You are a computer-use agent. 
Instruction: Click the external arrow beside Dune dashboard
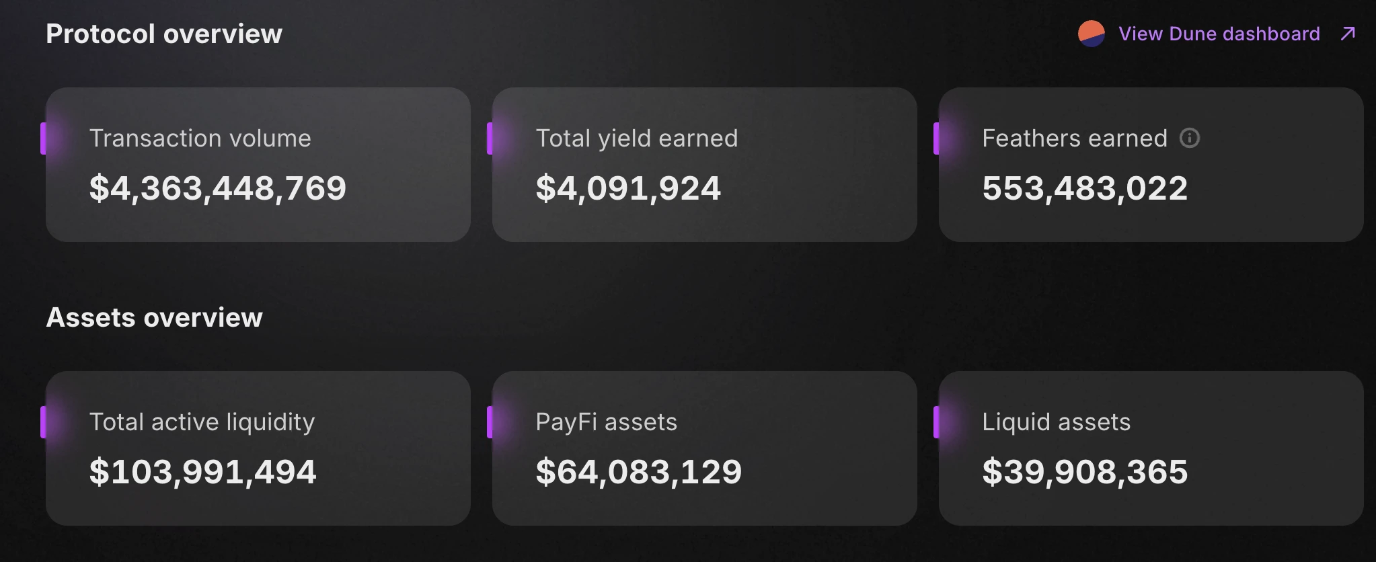[1348, 34]
